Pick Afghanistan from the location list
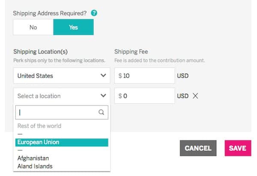This screenshot has height=176, width=257. click(x=33, y=158)
